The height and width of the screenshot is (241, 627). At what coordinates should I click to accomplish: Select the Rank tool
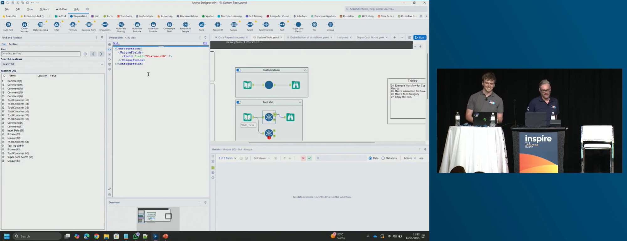[x=202, y=26]
